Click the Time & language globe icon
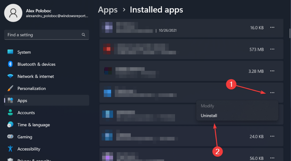 (10, 124)
